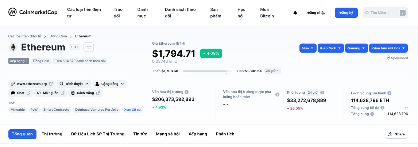Open the Sản phẩm nav menu
Viewport: 418px width, 147px height.
pyautogui.click(x=216, y=13)
